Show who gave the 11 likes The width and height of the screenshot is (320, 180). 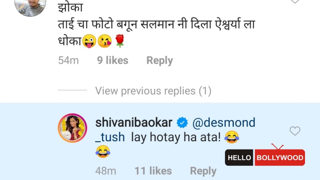click(x=153, y=171)
